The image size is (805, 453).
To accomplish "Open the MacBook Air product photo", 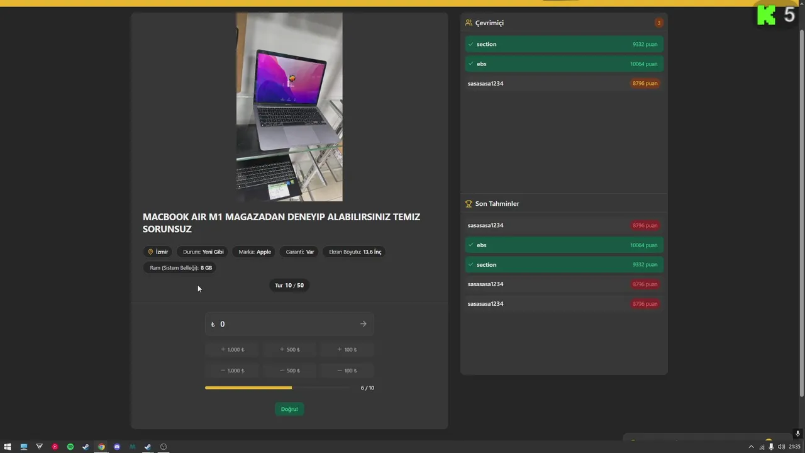I will click(x=289, y=107).
